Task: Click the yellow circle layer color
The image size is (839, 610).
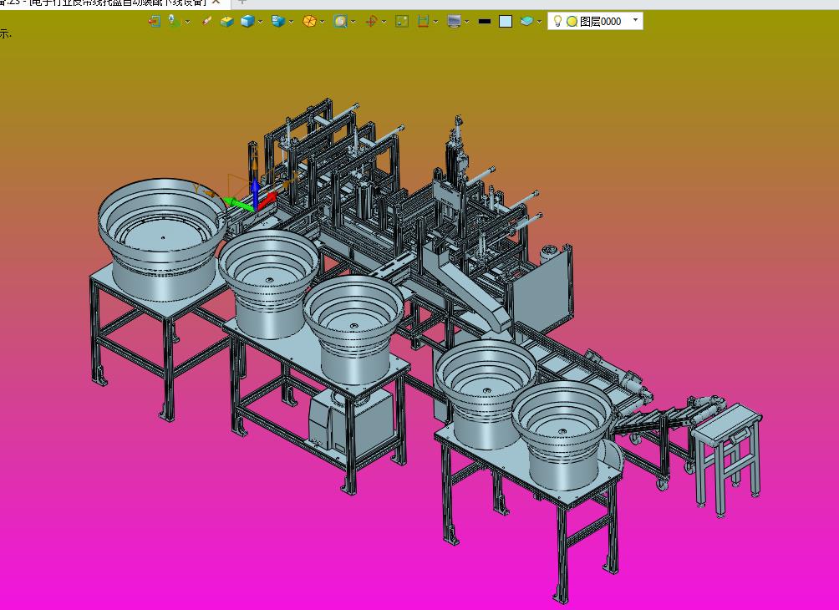Action: click(x=572, y=22)
